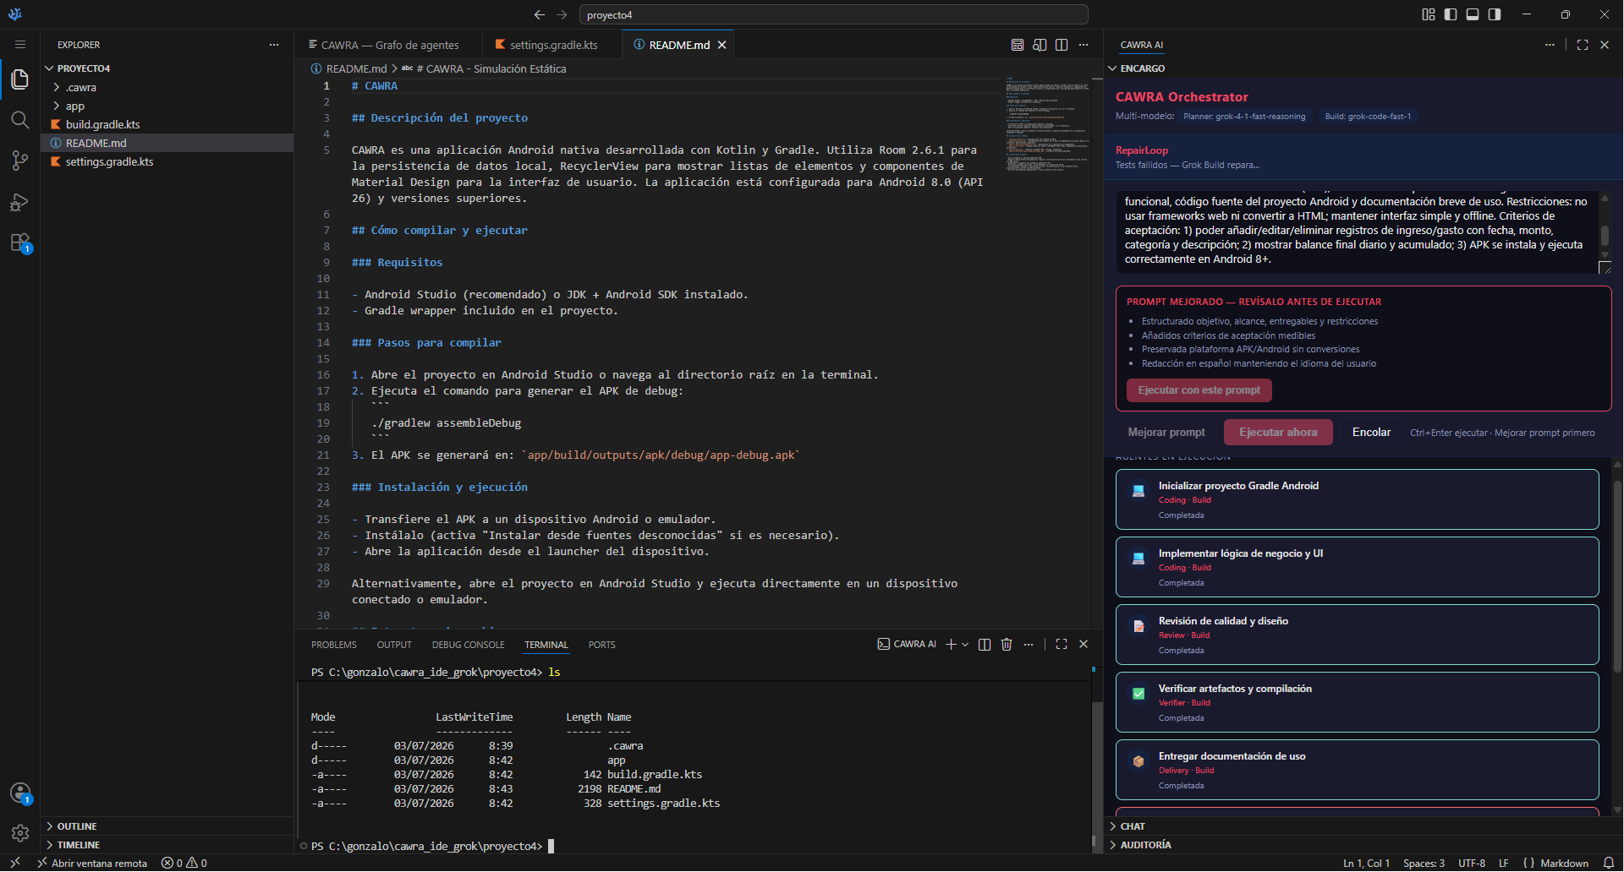This screenshot has width=1624, height=872.
Task: Expand the OUTLINE section
Action: (167, 826)
